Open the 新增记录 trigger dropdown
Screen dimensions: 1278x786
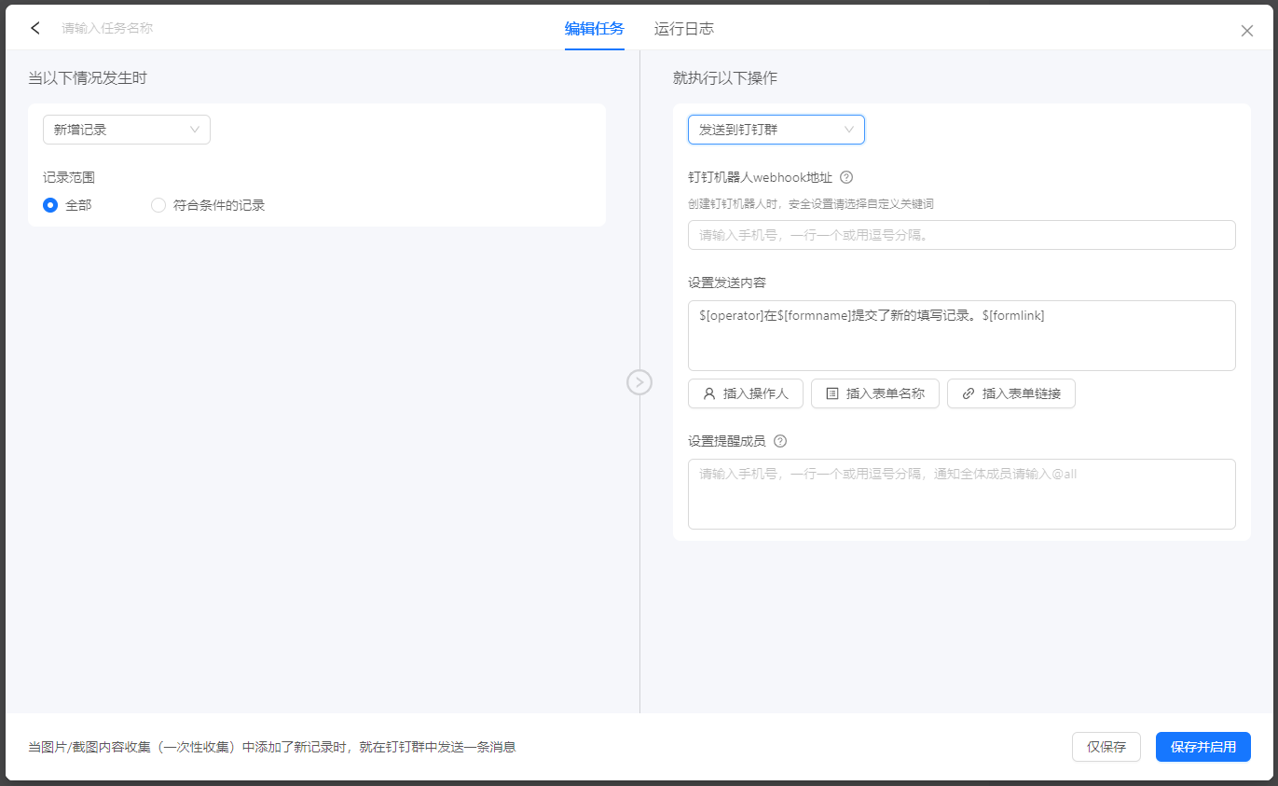click(127, 130)
